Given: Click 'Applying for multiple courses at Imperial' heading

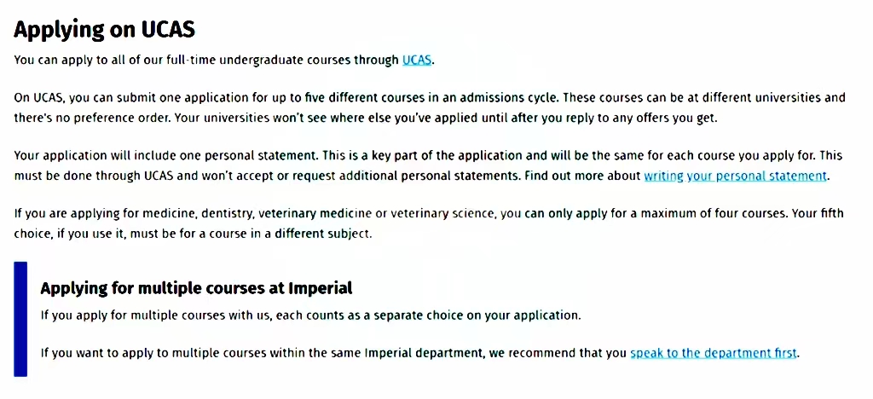Looking at the screenshot, I should [x=196, y=288].
